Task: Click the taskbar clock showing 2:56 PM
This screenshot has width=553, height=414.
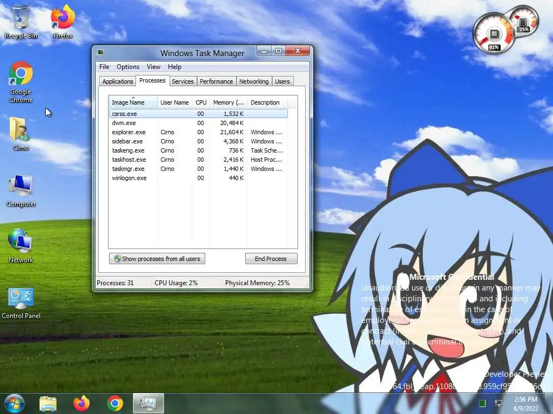Action: tap(526, 399)
